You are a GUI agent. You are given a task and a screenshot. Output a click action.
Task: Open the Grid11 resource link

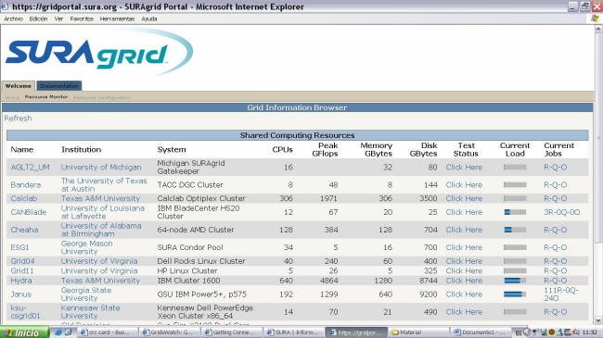(x=22, y=270)
